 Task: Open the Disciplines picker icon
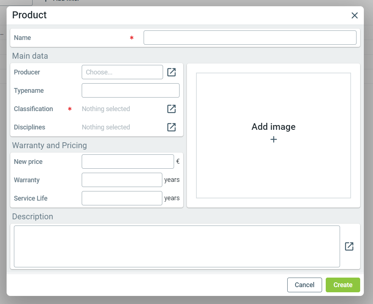pyautogui.click(x=171, y=127)
